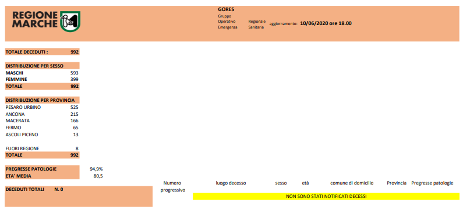
Task: Click the comune di domicilio column header
Action: coord(352,183)
